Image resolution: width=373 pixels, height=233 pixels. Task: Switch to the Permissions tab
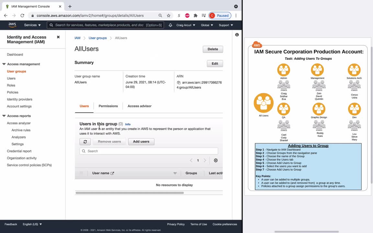[x=108, y=106]
